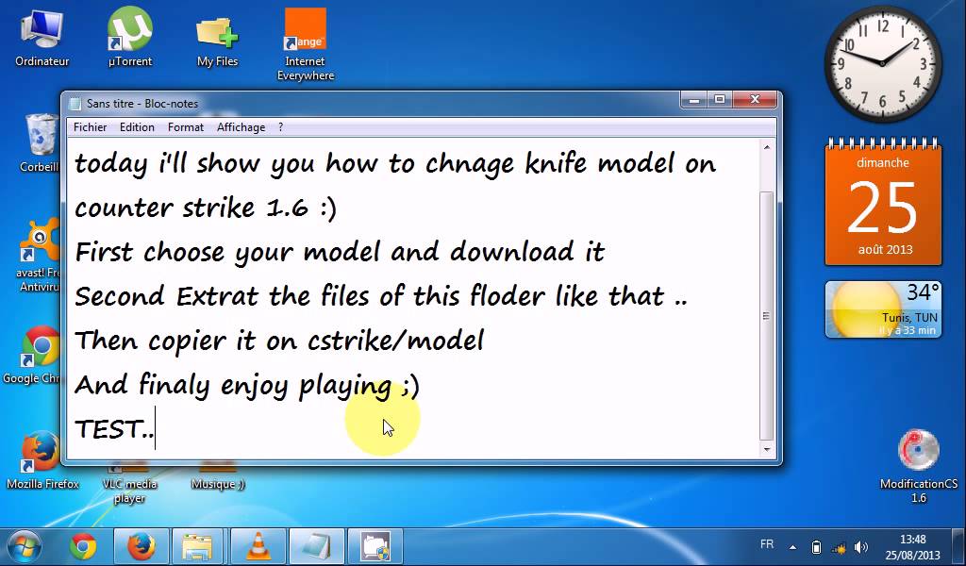The image size is (966, 566).
Task: Open the Tunis weather gadget
Action: (x=883, y=309)
